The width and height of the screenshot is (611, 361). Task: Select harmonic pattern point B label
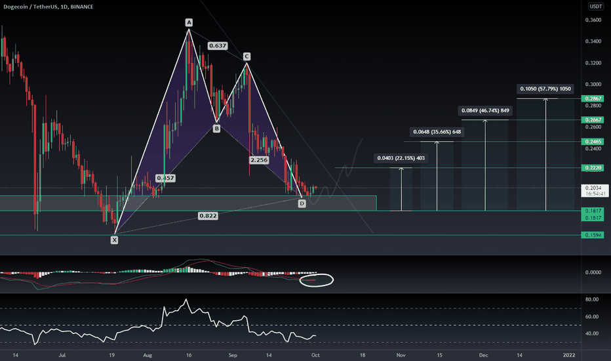[216, 129]
